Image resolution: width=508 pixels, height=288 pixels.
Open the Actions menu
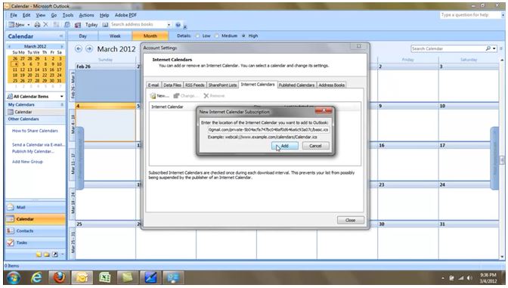(x=86, y=15)
